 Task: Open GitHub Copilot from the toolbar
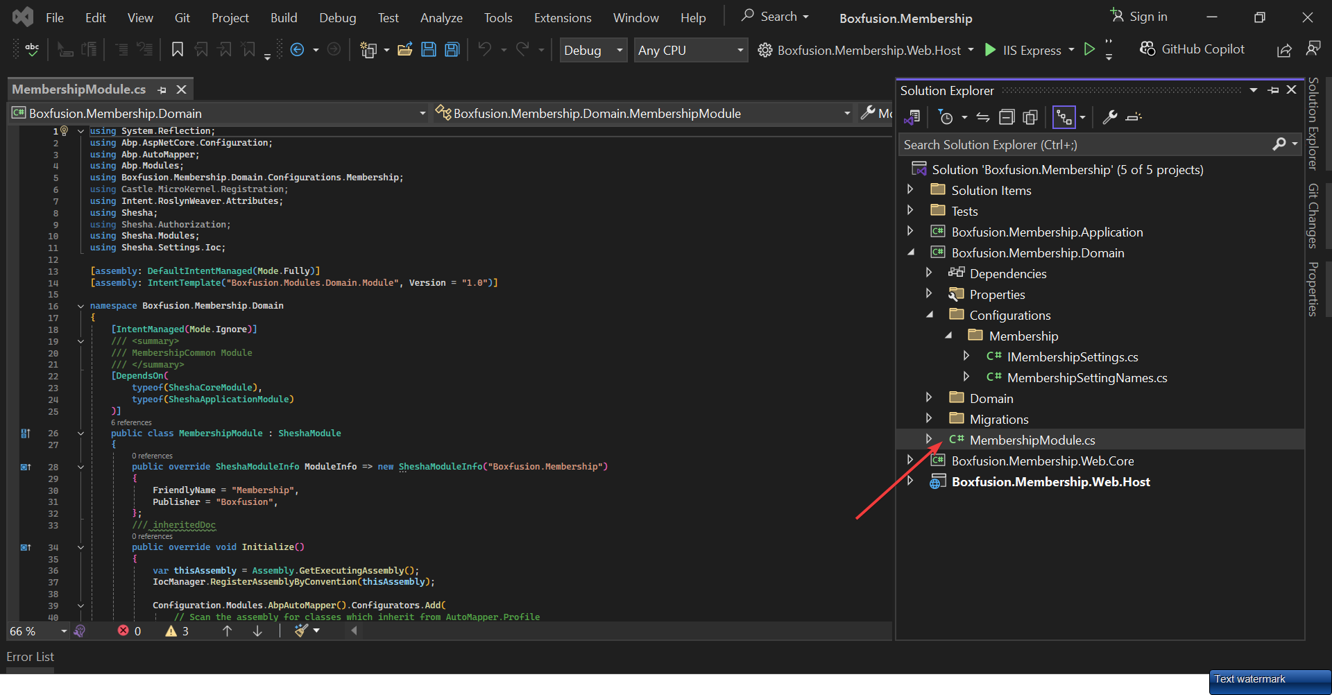point(1192,49)
